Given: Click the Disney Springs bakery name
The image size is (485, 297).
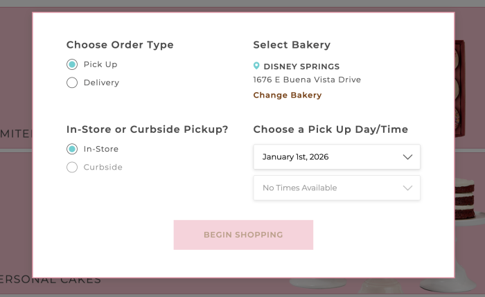Looking at the screenshot, I should pos(301,67).
